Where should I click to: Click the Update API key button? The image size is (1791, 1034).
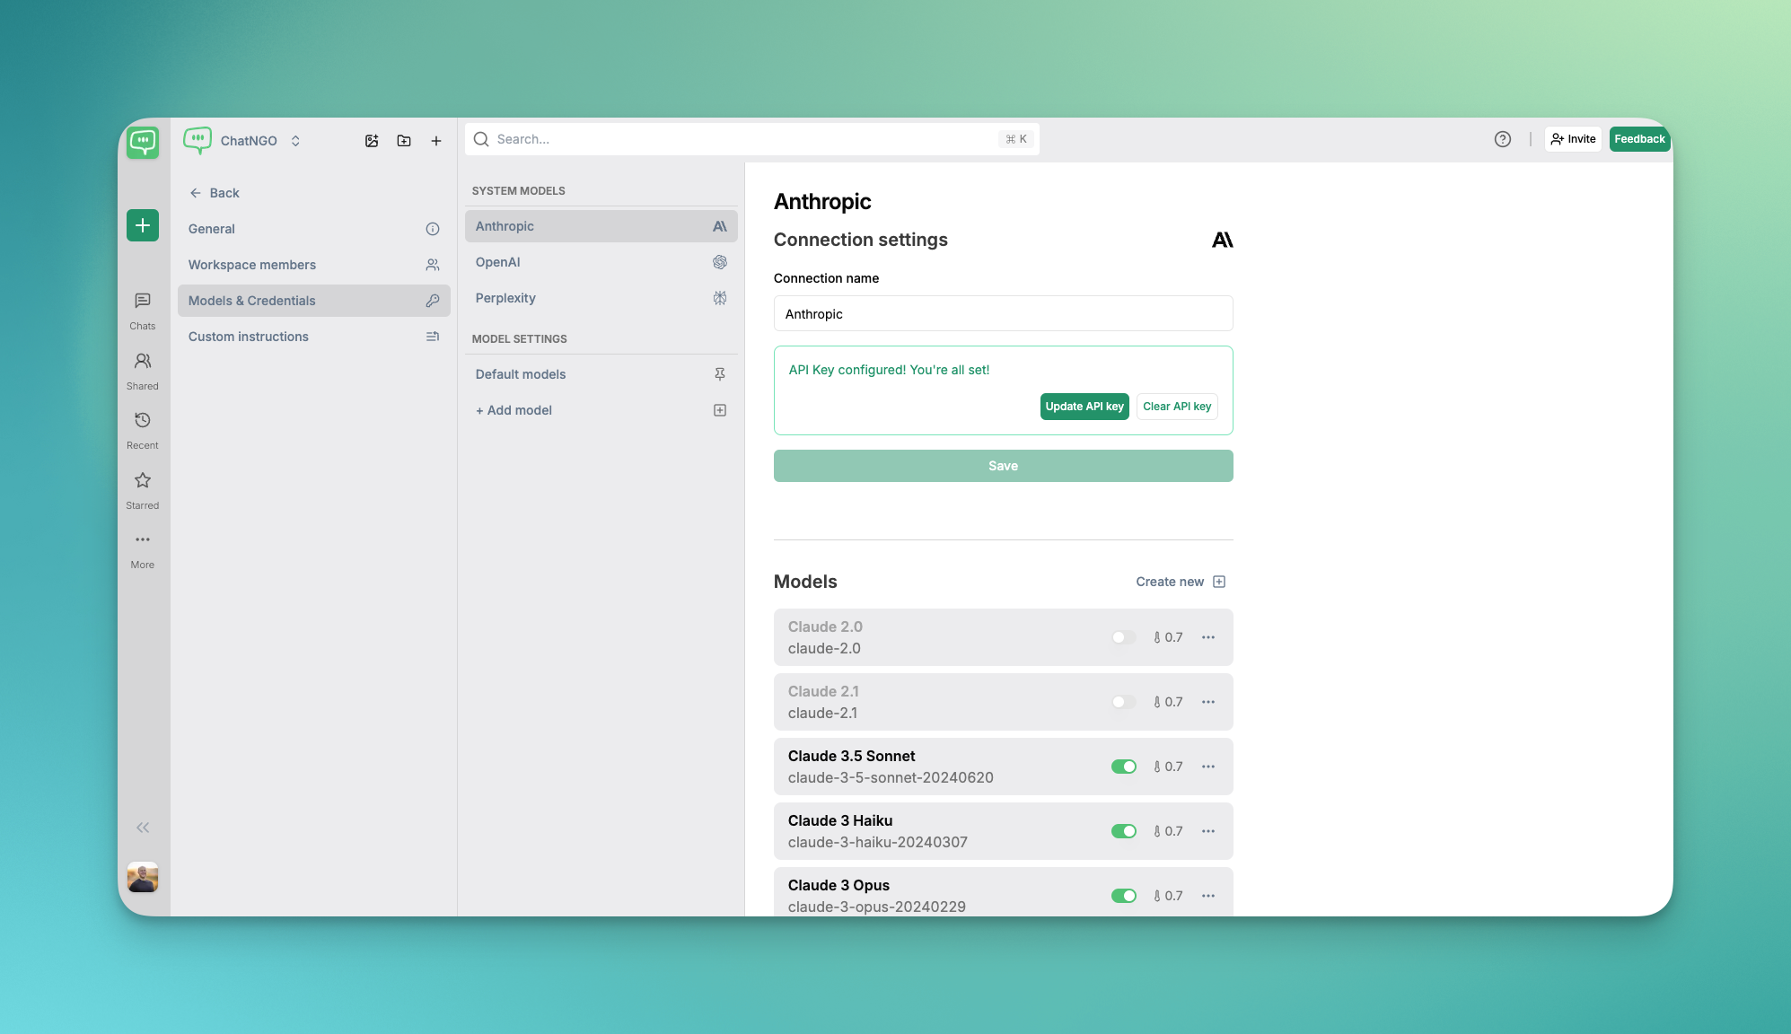pos(1084,407)
